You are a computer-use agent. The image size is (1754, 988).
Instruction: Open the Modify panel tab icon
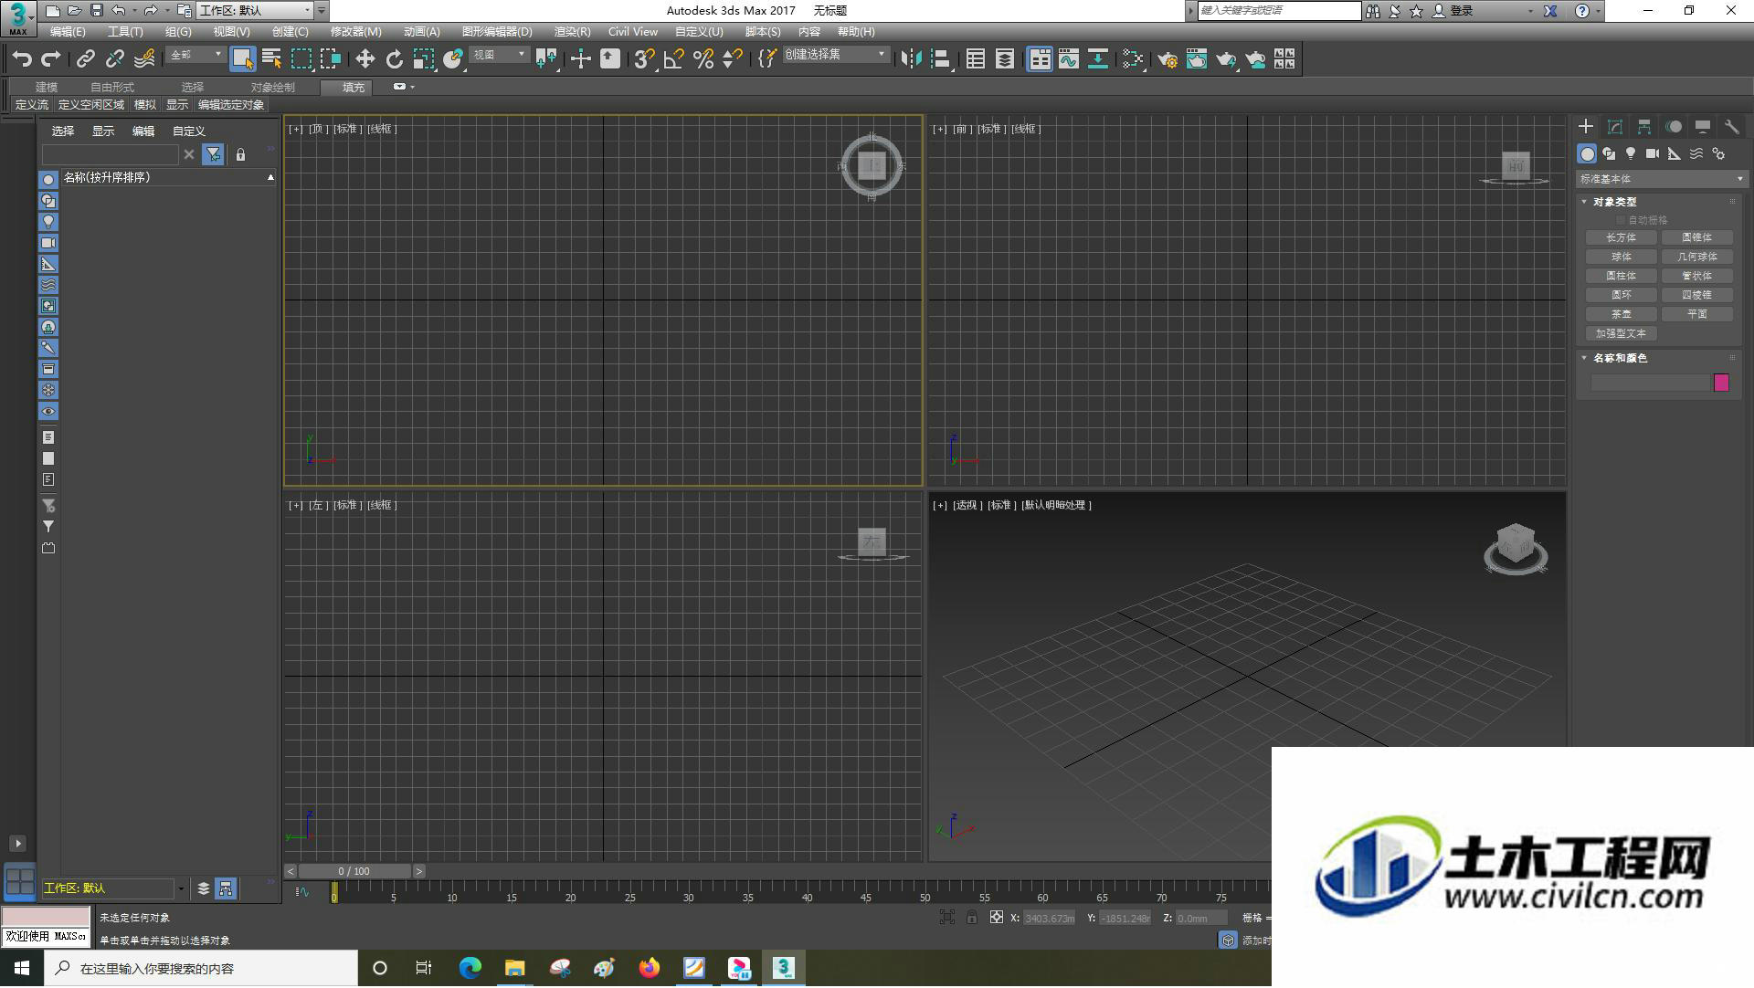[1615, 127]
